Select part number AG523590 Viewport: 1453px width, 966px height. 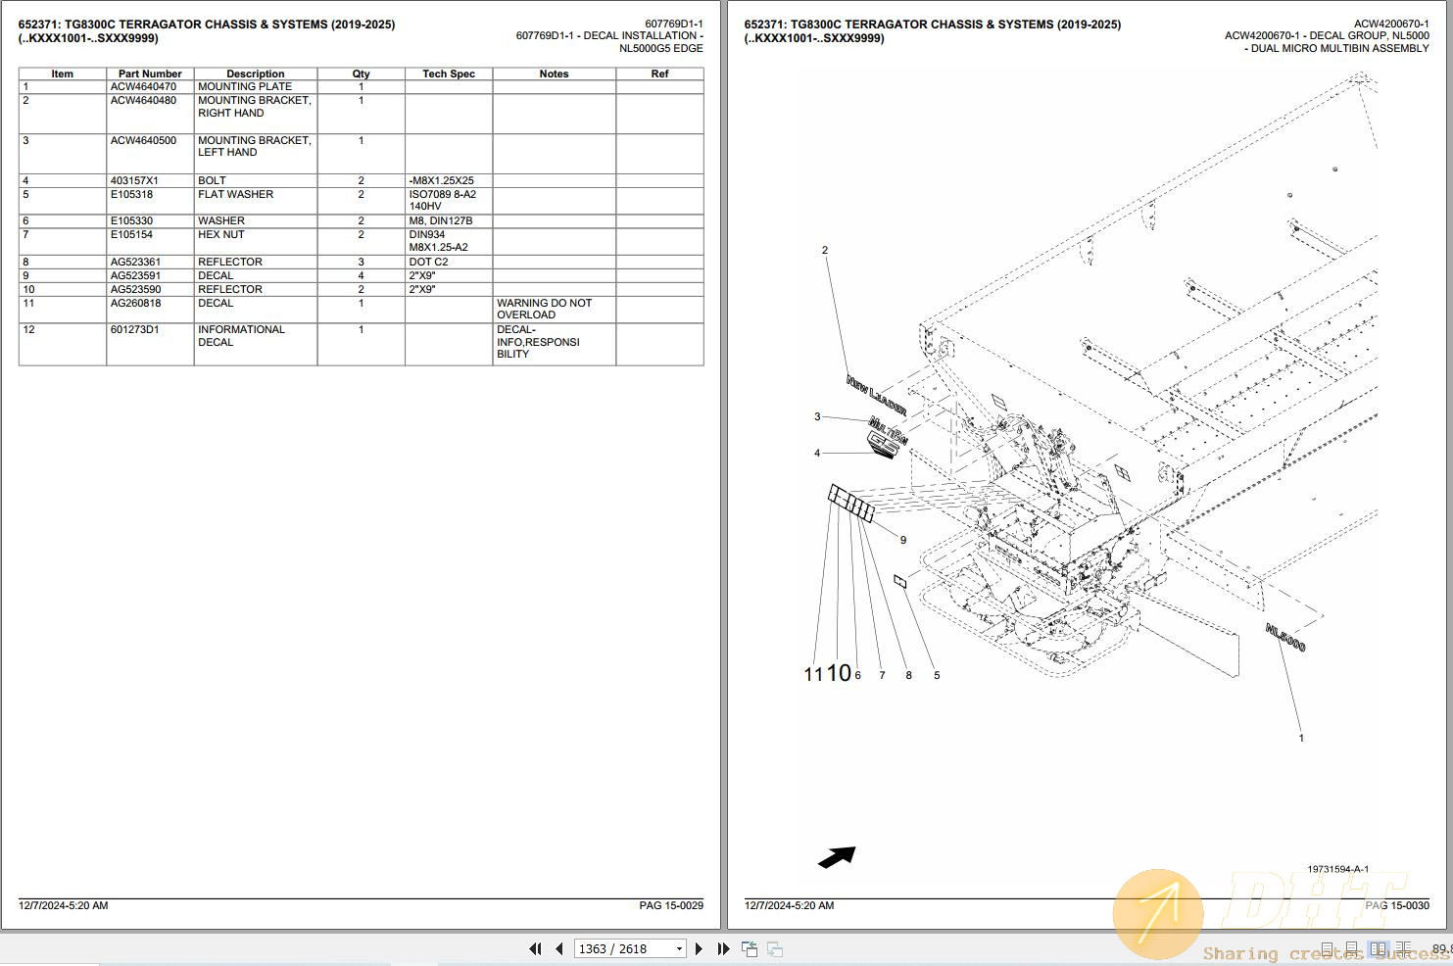(135, 289)
